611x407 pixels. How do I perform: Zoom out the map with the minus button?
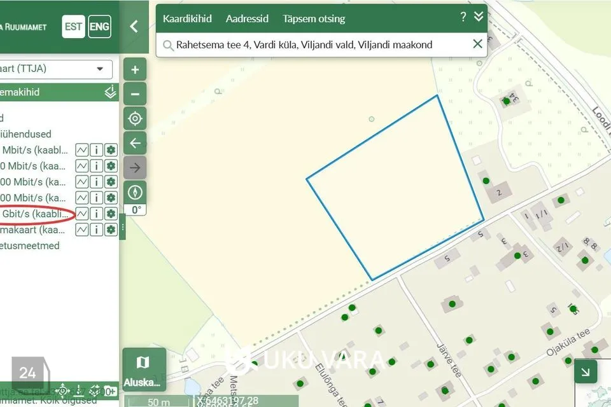(x=135, y=94)
